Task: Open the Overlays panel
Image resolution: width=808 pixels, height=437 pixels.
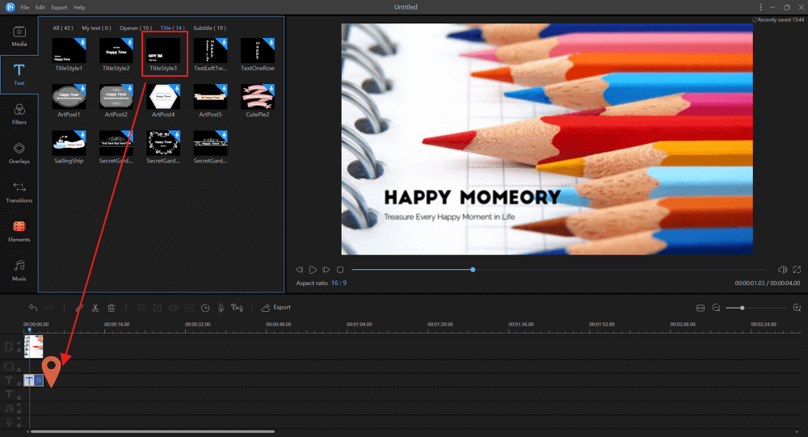Action: point(19,153)
